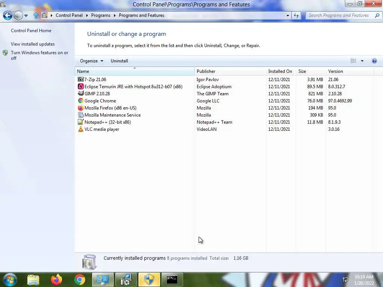Click the VideoLAN publisher cell
This screenshot has height=287, width=383.
(206, 129)
